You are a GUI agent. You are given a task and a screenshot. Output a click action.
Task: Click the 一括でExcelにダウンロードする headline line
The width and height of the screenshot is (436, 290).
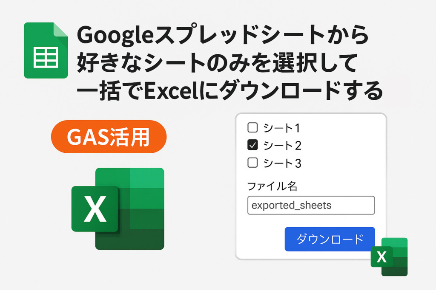(x=230, y=90)
